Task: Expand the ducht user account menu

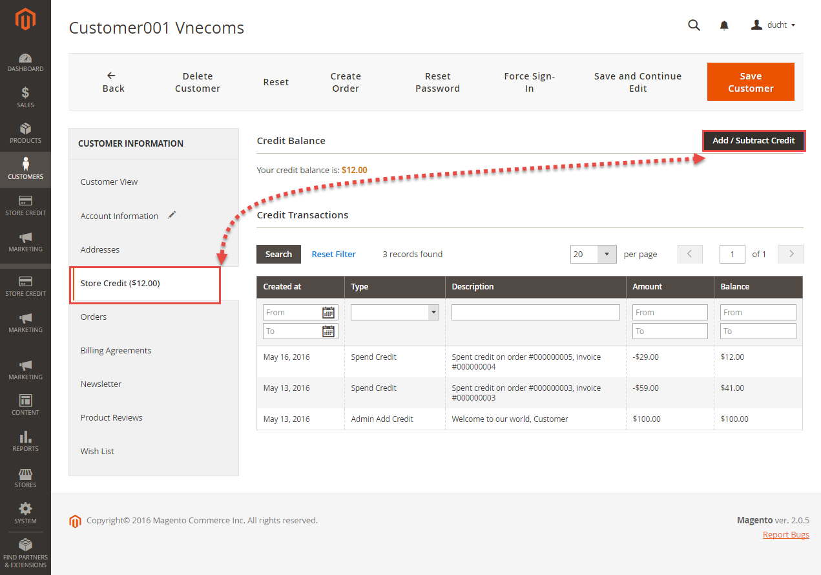Action: point(773,25)
